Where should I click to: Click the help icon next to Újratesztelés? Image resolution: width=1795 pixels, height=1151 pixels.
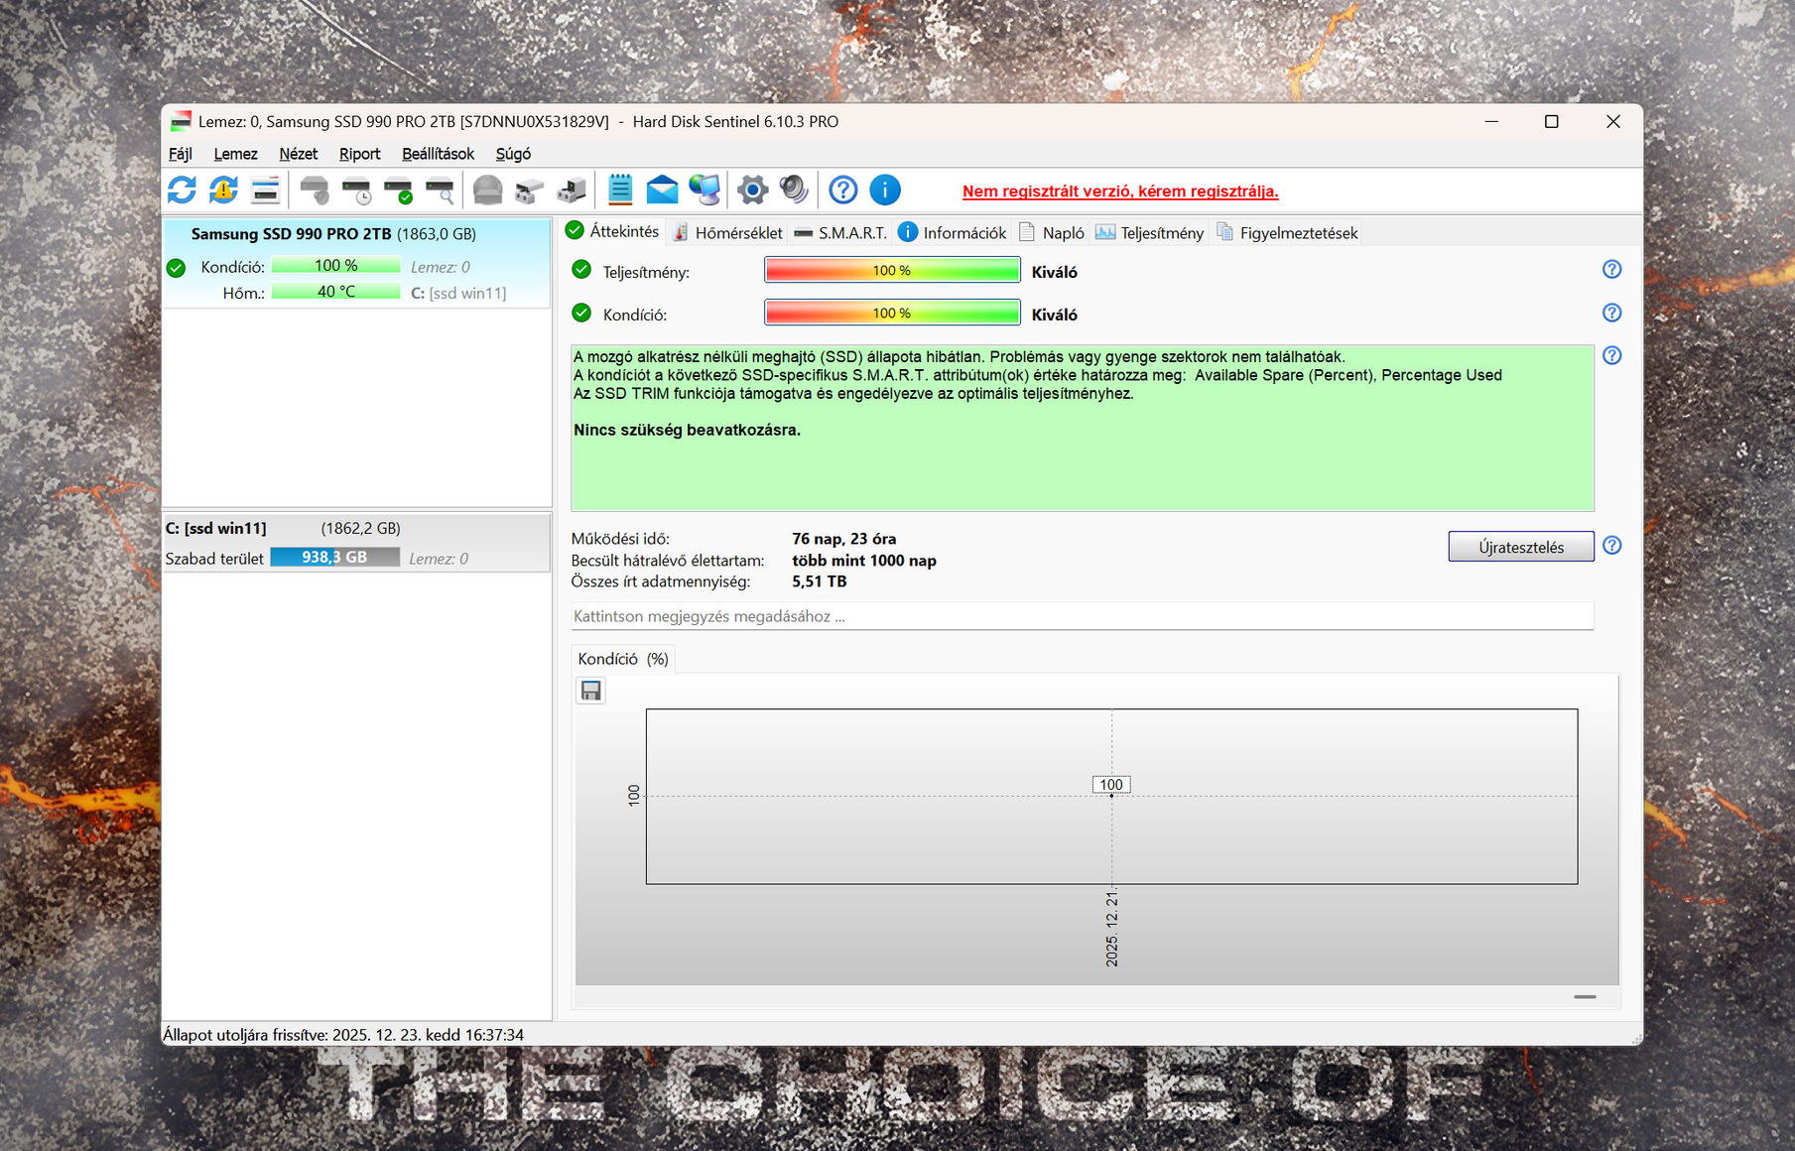1612,545
